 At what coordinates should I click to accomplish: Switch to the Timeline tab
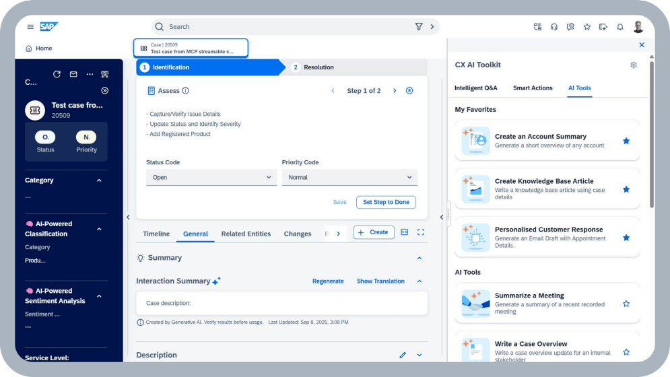click(156, 234)
